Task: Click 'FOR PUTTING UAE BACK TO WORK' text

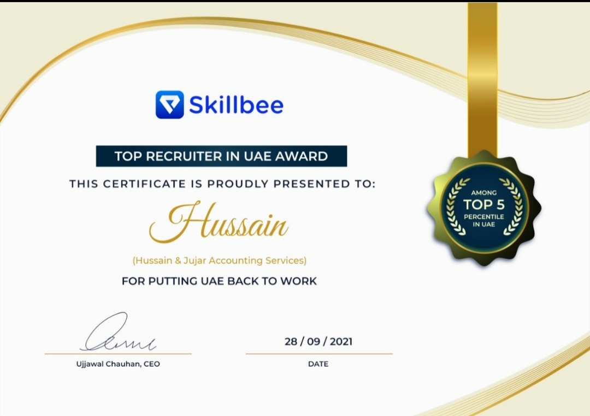Action: [x=219, y=281]
